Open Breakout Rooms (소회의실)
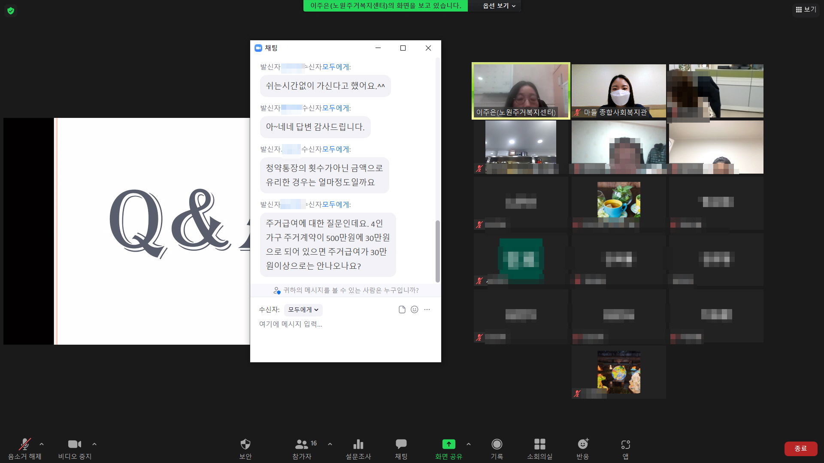 539,448
